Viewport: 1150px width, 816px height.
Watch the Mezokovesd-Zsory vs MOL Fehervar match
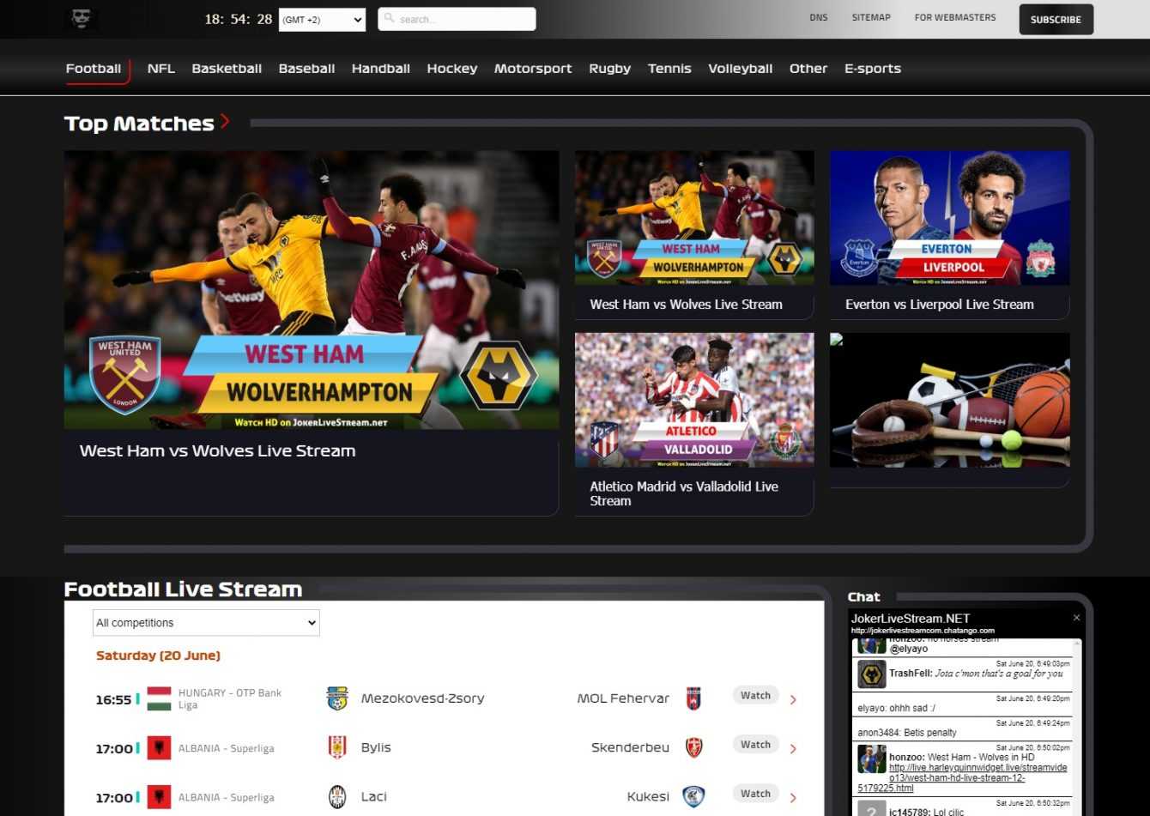[x=755, y=695]
